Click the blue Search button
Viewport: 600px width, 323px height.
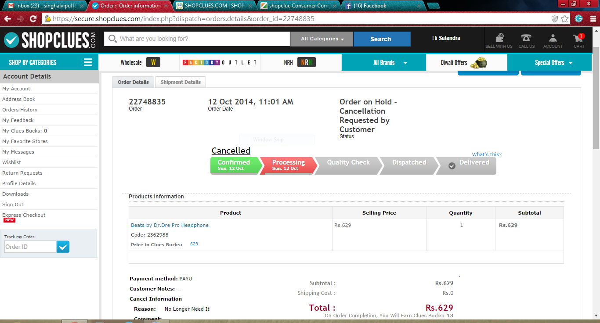pos(380,39)
